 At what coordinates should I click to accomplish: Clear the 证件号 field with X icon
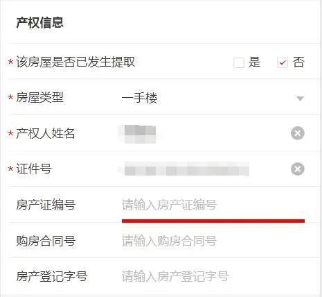[x=298, y=169]
